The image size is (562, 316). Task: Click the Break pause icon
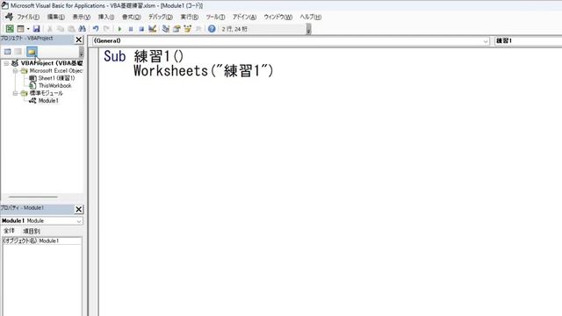(131, 29)
